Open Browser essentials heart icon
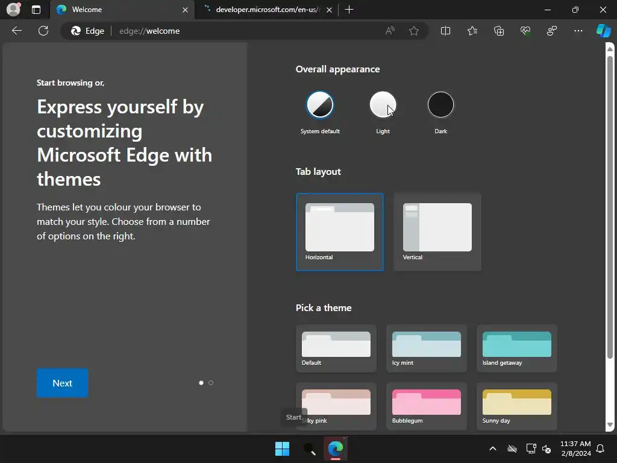Screen dimensions: 617x463 (525, 31)
